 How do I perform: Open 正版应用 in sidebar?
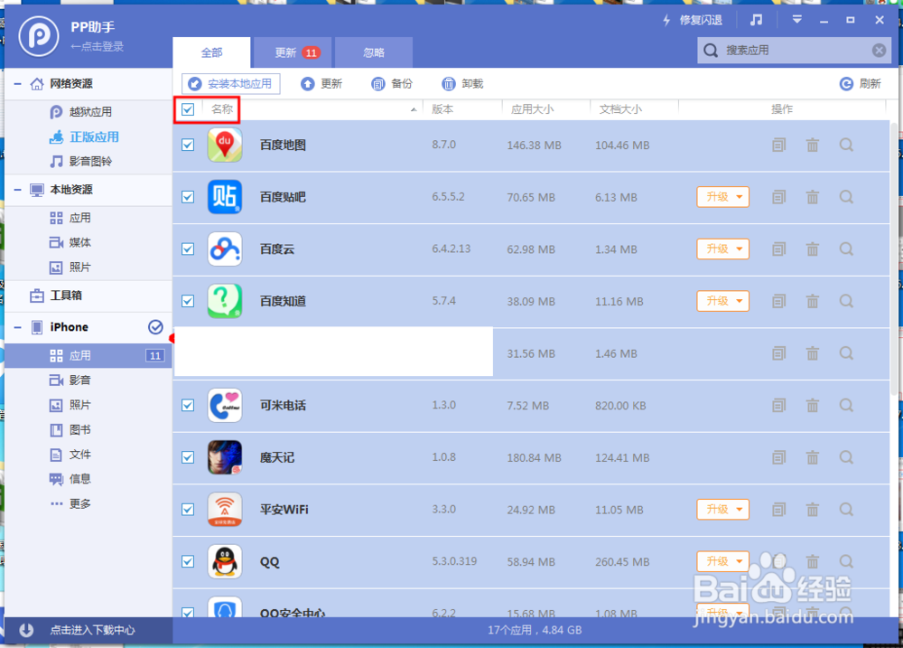84,137
